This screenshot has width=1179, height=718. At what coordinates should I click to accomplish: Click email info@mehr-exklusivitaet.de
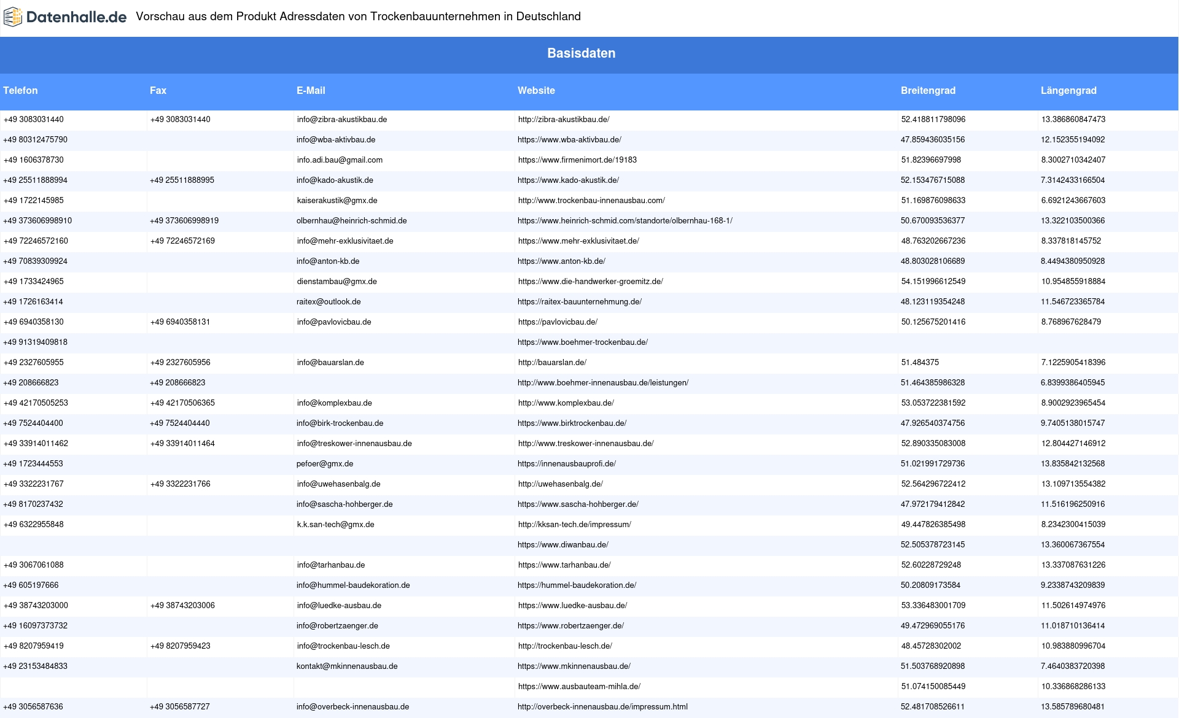coord(345,241)
